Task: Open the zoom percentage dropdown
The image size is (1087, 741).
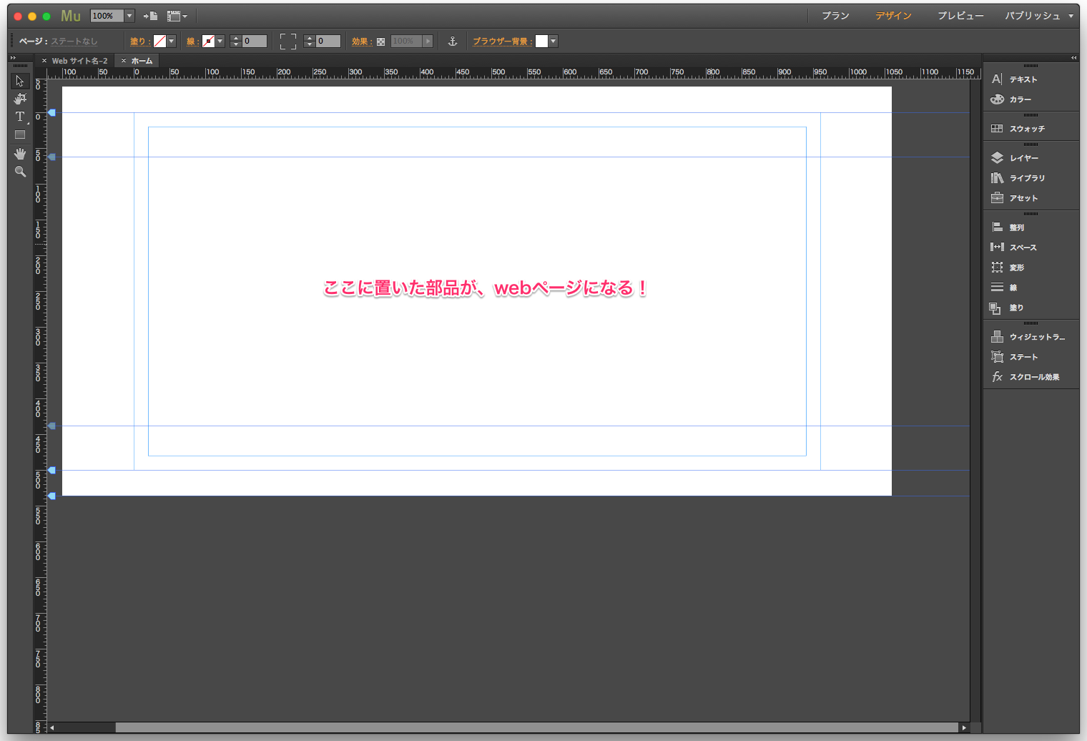Action: (x=129, y=15)
